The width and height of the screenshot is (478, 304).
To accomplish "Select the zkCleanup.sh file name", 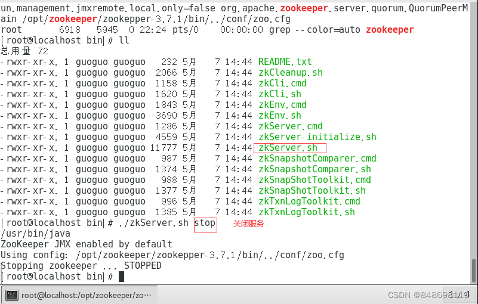I will tap(291, 73).
